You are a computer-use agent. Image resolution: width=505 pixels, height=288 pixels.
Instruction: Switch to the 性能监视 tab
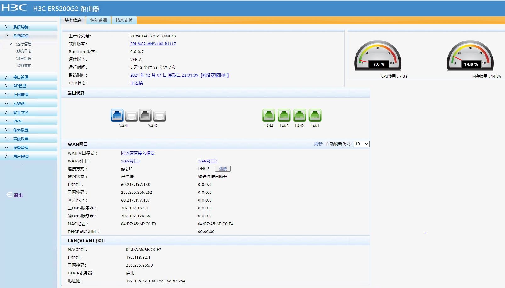98,20
